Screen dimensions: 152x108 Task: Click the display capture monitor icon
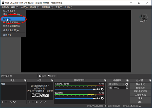point(37,95)
